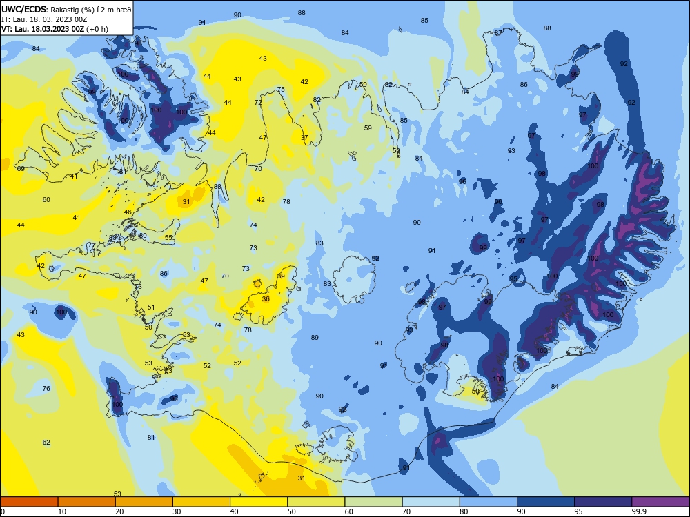The image size is (690, 517).
Task: Select the map value '72'
Action: pos(258,103)
